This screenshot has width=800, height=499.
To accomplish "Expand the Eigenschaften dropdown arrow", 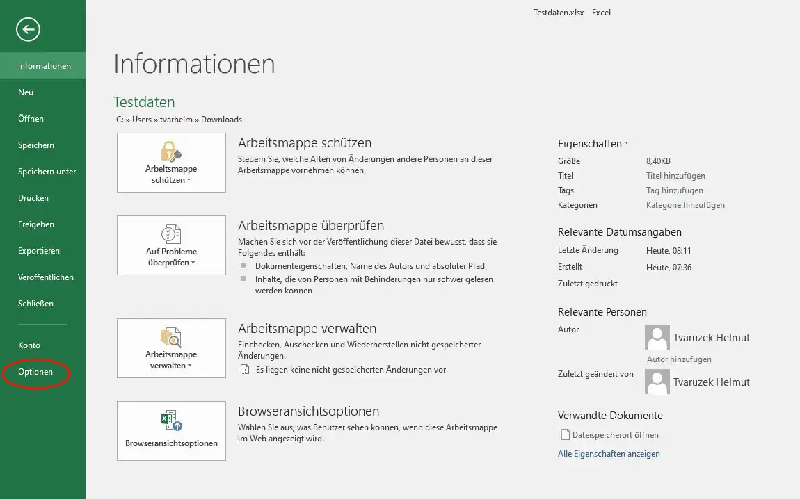I will point(626,144).
